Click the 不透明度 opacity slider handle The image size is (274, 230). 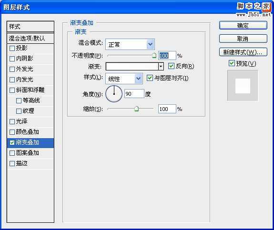click(154, 55)
